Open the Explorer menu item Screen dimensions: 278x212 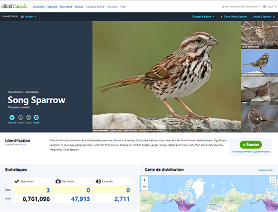click(52, 7)
